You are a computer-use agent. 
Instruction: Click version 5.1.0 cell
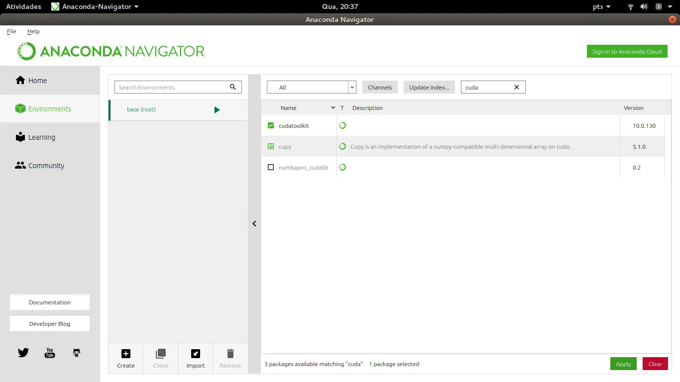coord(639,147)
